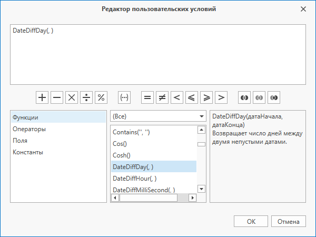
Task: Insert the plus addition operator
Action: (x=42, y=97)
